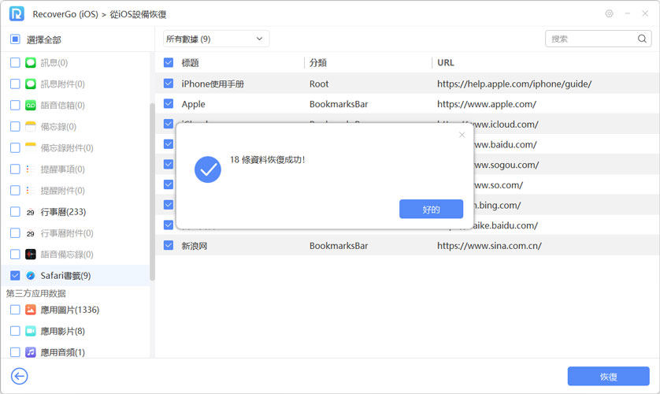Select the Safari書籤(9) sidebar item
660x394 pixels.
76,276
